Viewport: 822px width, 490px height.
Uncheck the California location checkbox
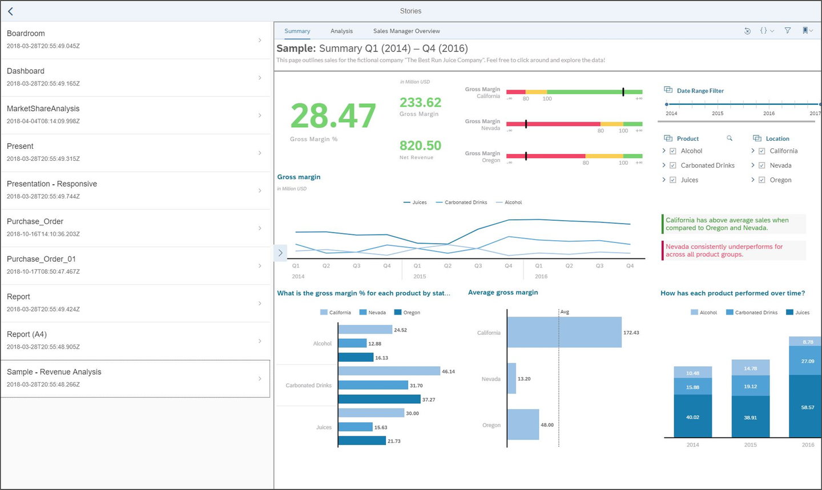click(x=761, y=151)
